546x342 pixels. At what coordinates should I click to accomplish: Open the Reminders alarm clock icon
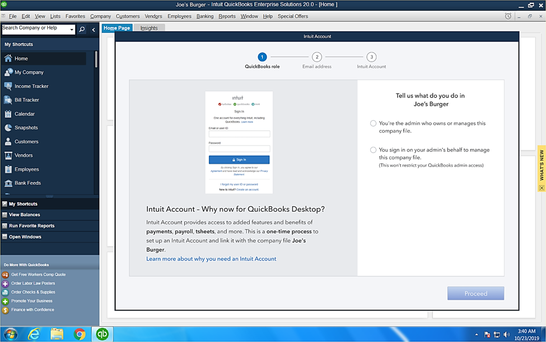coord(509,16)
